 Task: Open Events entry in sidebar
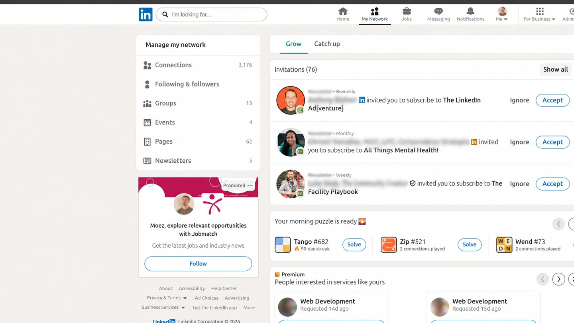coord(199,122)
